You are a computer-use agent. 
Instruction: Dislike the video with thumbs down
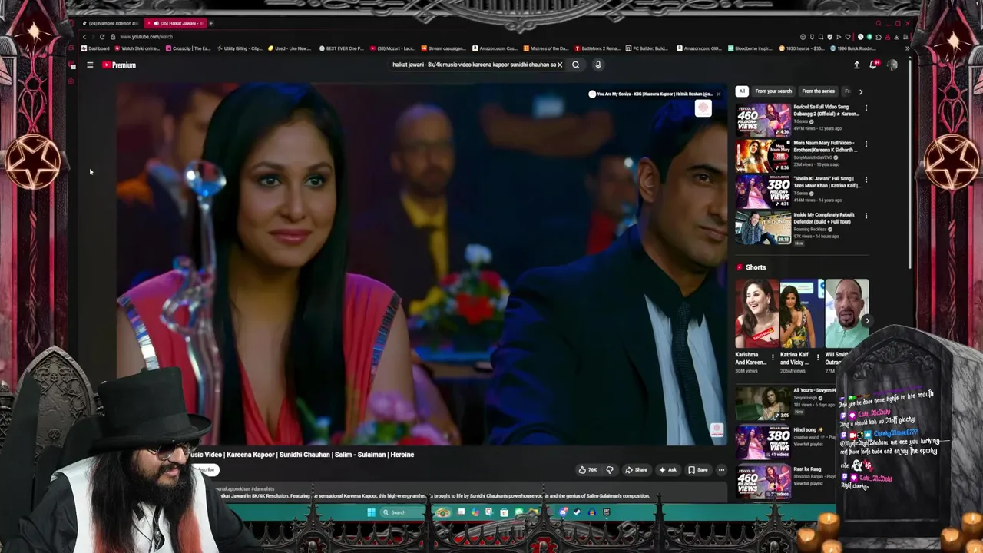click(x=610, y=470)
